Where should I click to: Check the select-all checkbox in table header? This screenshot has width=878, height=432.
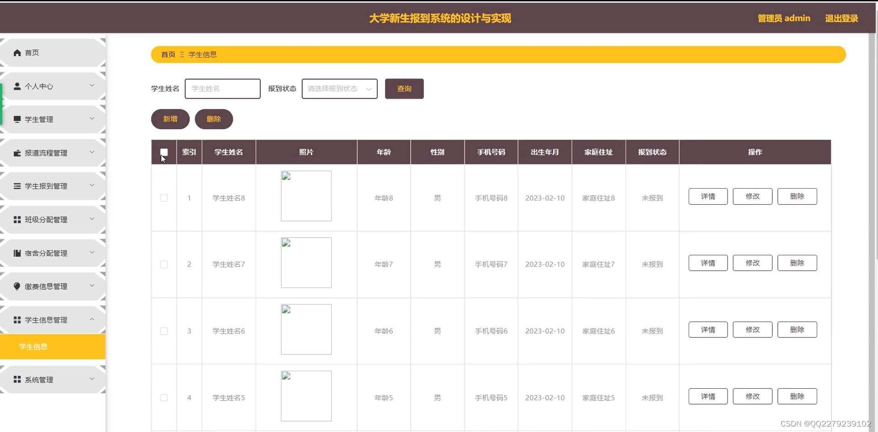point(164,152)
